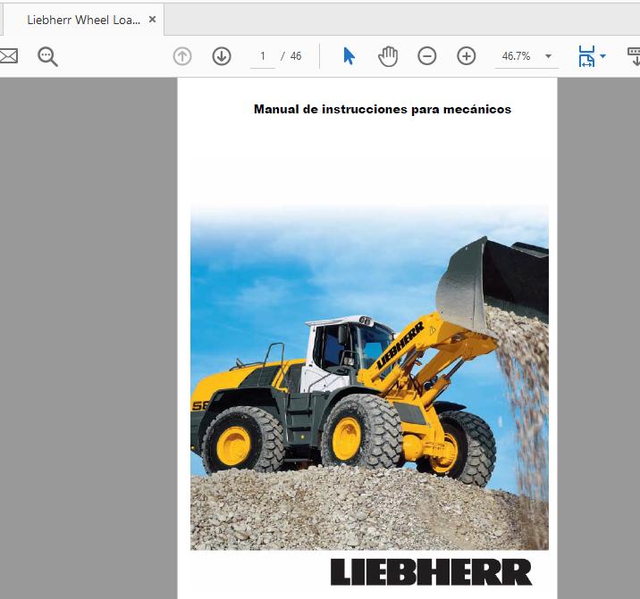
Task: Click the total page count 46 text
Action: click(x=296, y=56)
